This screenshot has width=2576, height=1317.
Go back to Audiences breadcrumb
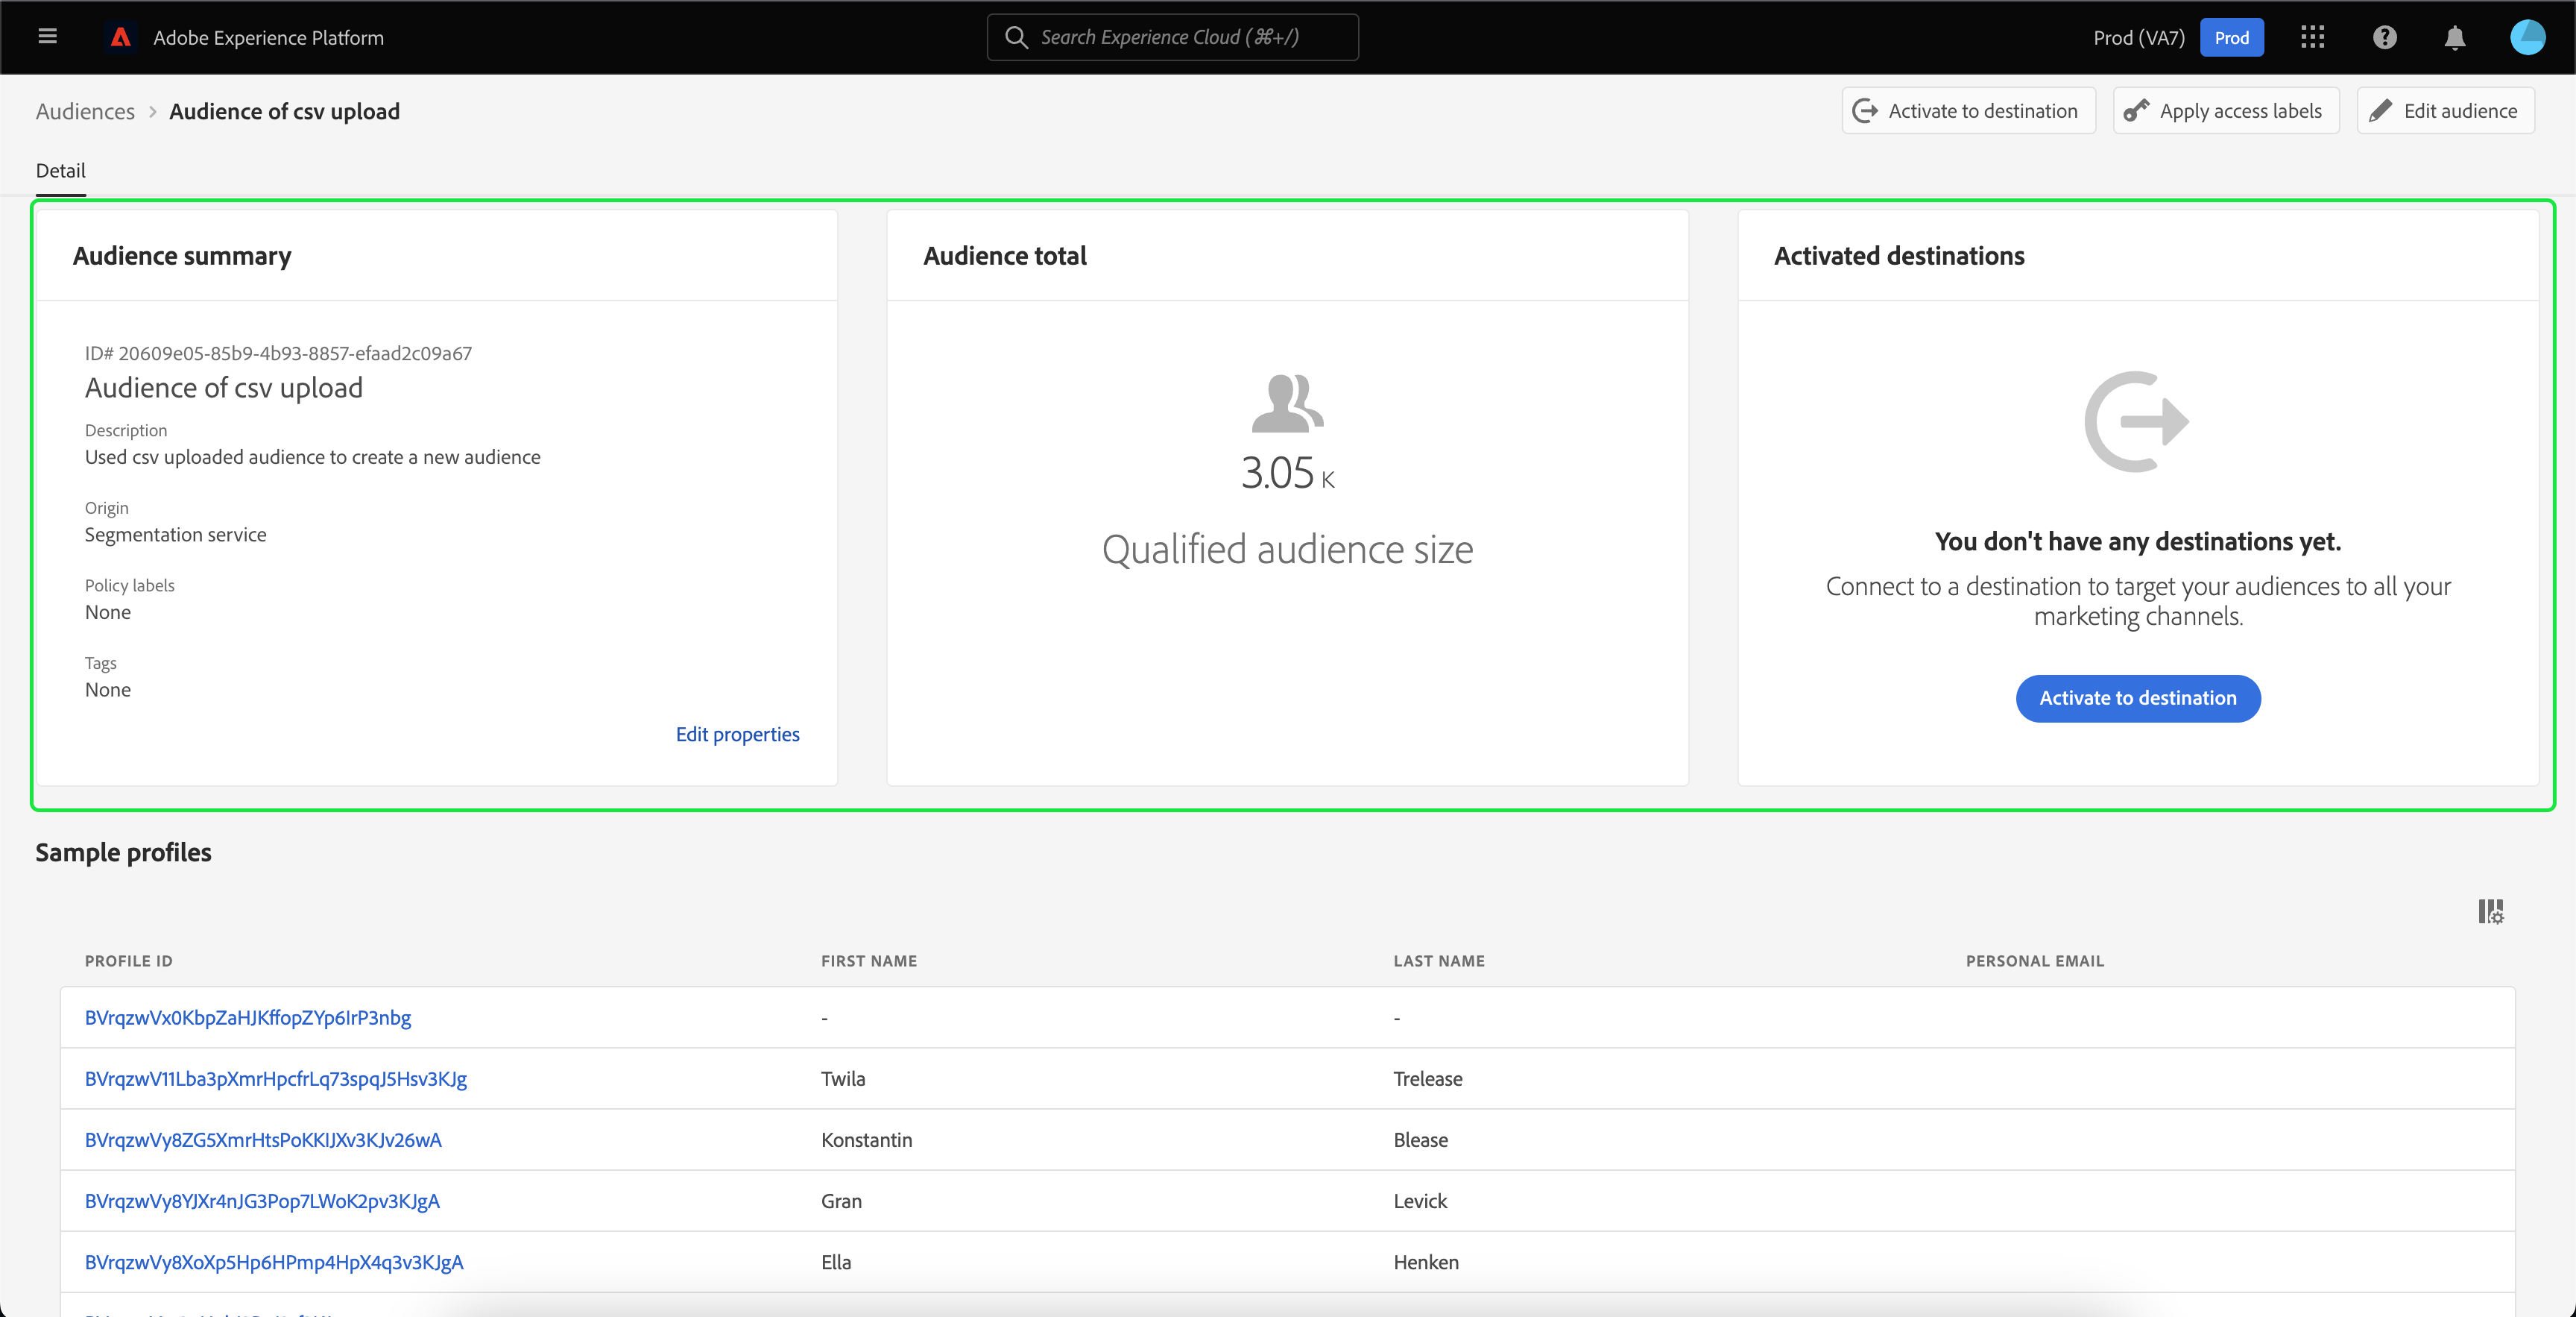85,111
